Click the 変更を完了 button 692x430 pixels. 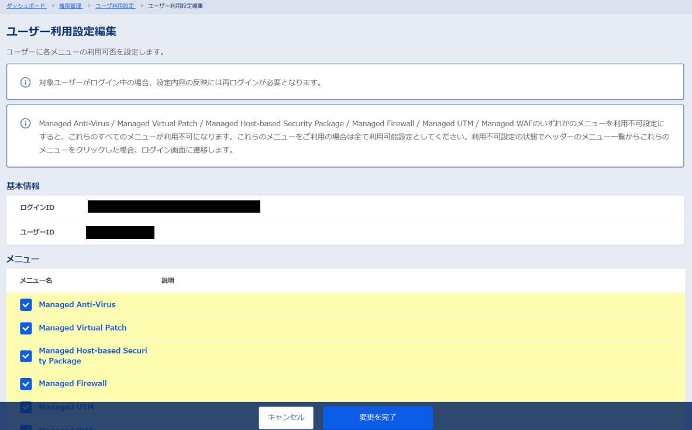tap(378, 417)
